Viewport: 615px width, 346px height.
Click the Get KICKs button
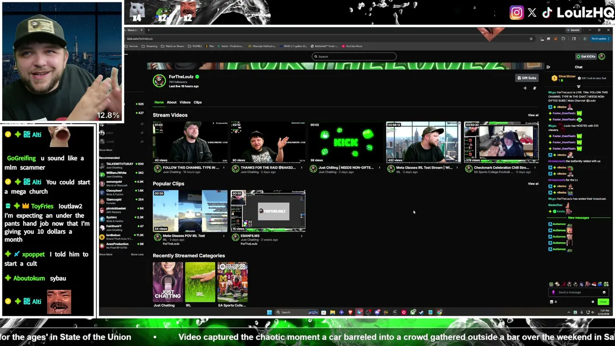[x=586, y=56]
